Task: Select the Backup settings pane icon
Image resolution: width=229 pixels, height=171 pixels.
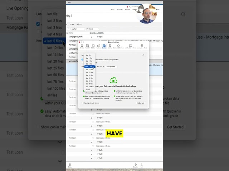Action: pos(104,46)
